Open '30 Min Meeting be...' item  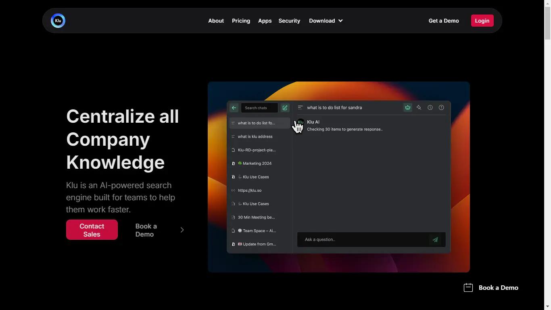259,217
